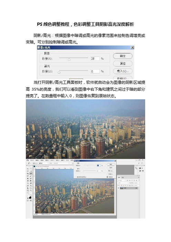Open the second menu in Photoshop menu bar
The width and height of the screenshot is (171, 242).
tap(37, 160)
